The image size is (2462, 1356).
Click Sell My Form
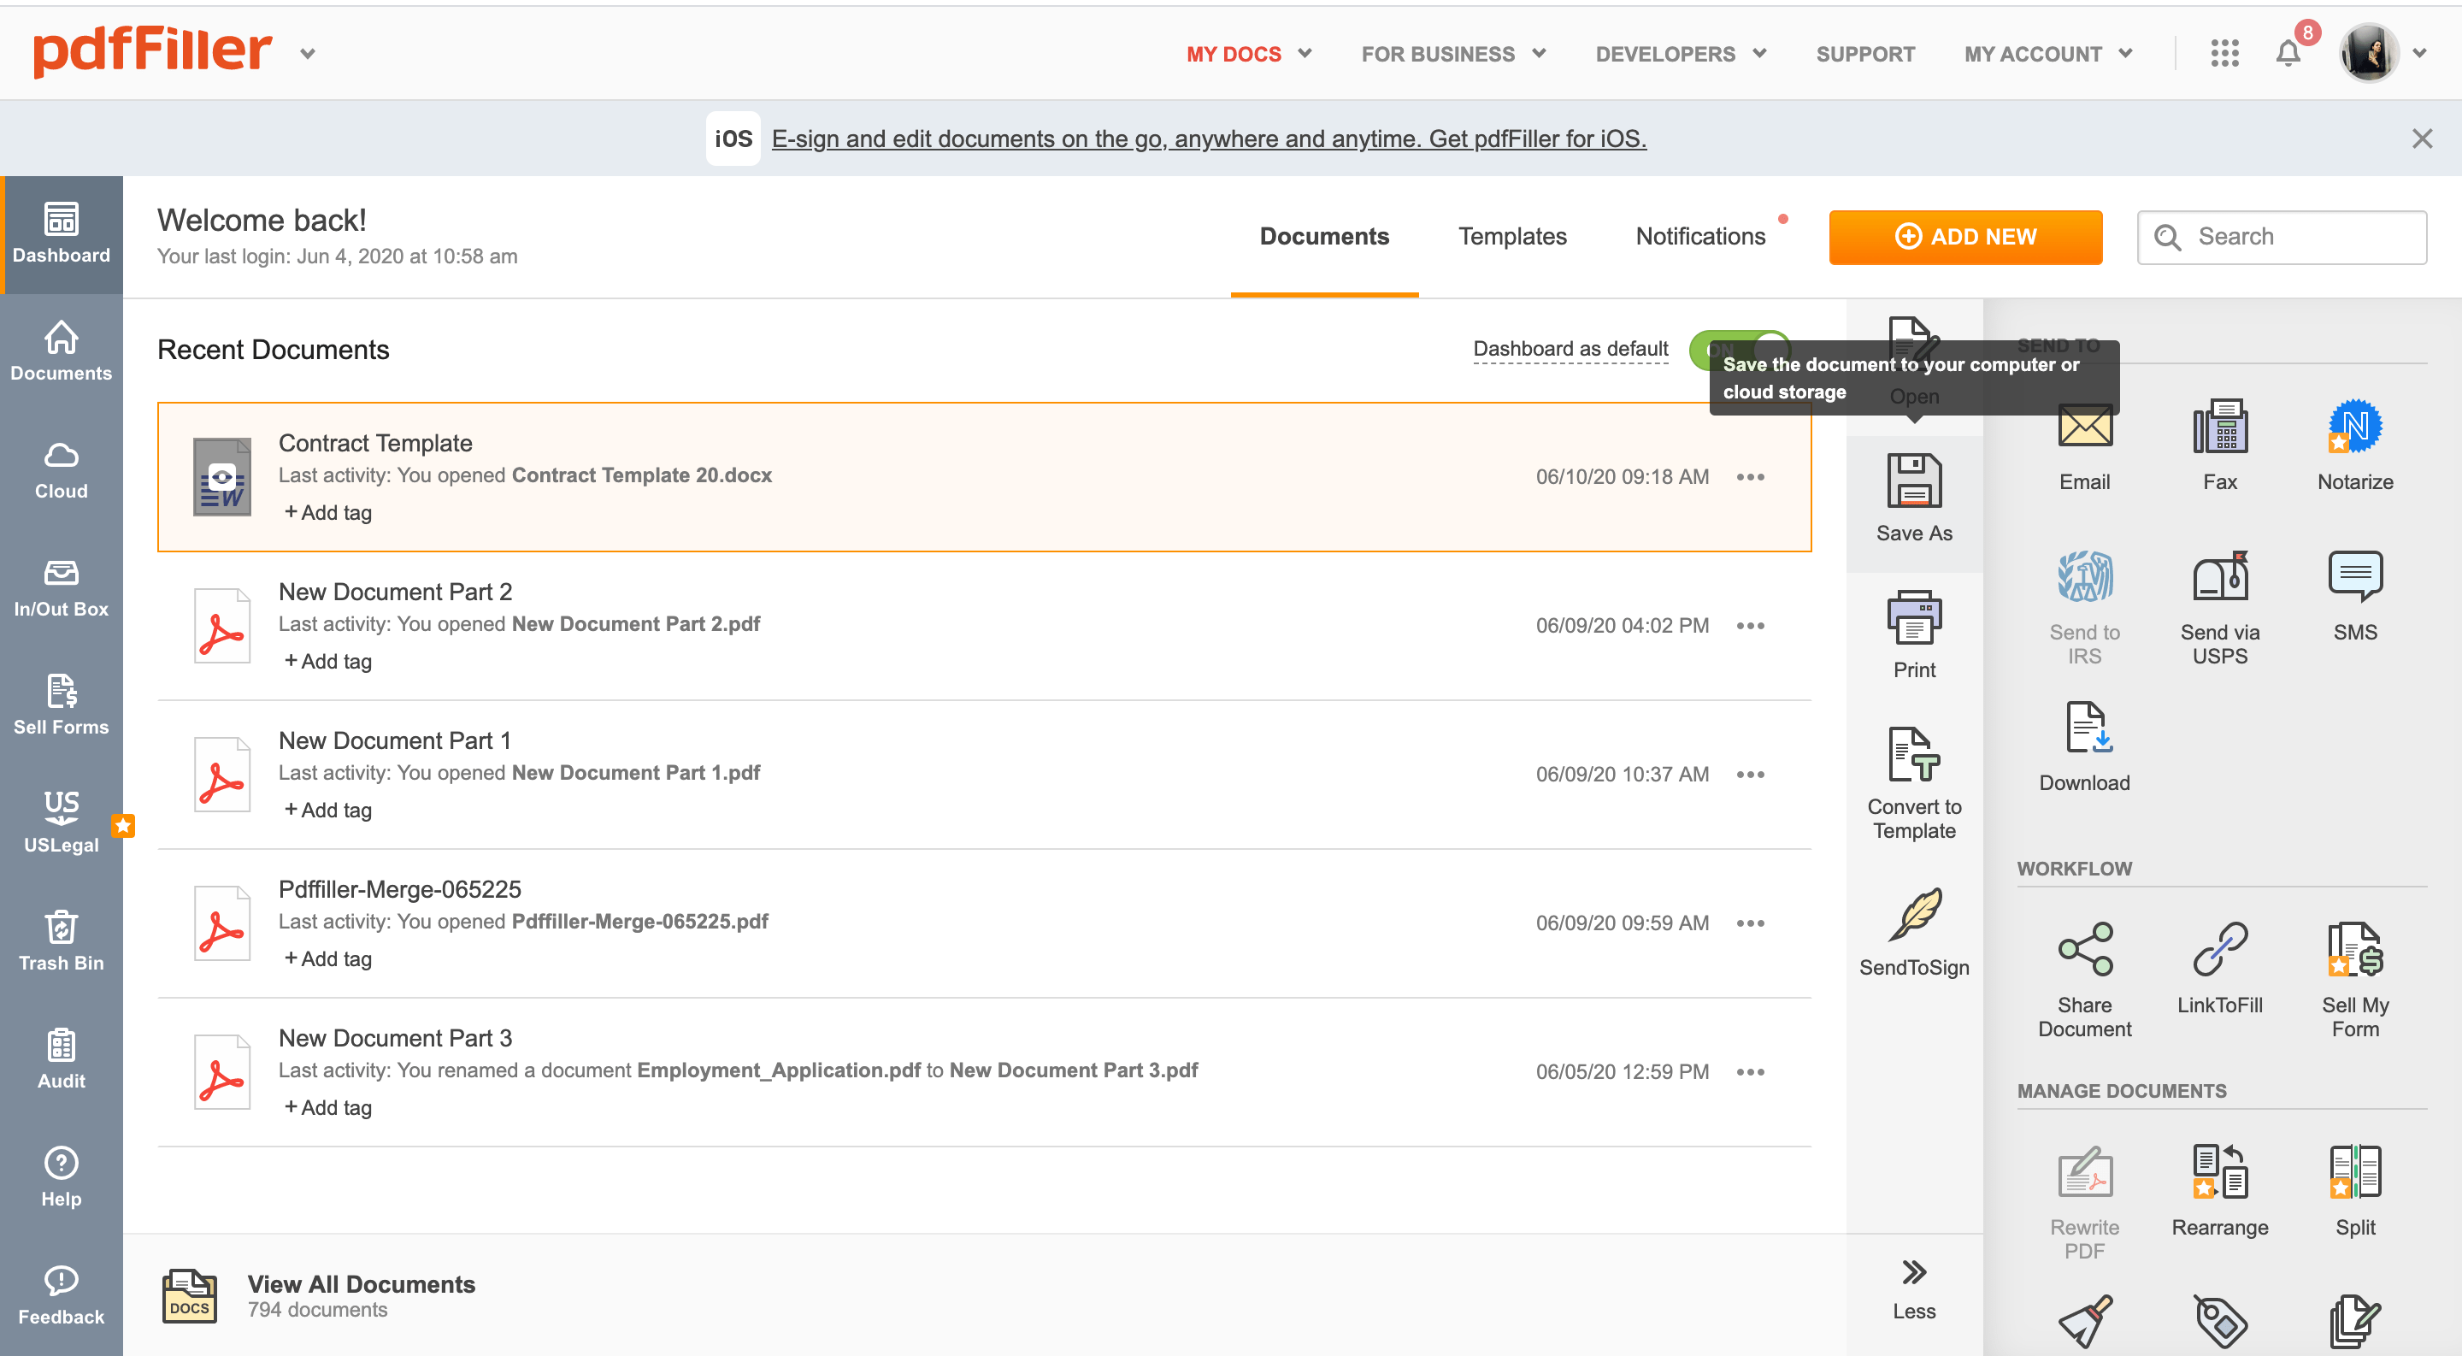(2355, 981)
